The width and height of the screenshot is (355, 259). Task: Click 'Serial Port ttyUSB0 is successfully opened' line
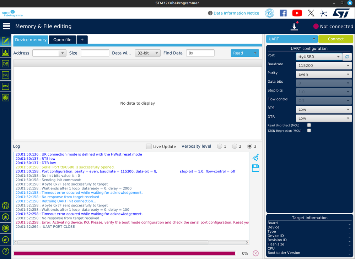point(65,167)
